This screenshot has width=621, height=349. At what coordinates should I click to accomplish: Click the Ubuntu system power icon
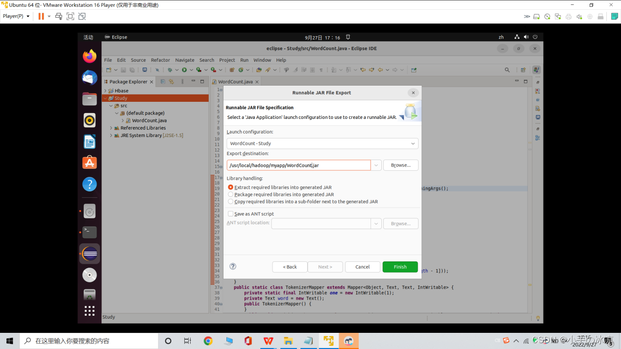(x=535, y=37)
